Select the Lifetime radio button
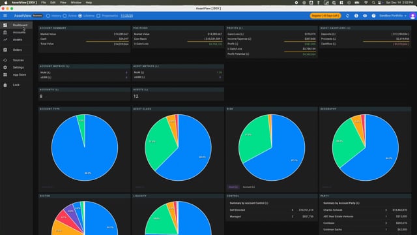 80,16
